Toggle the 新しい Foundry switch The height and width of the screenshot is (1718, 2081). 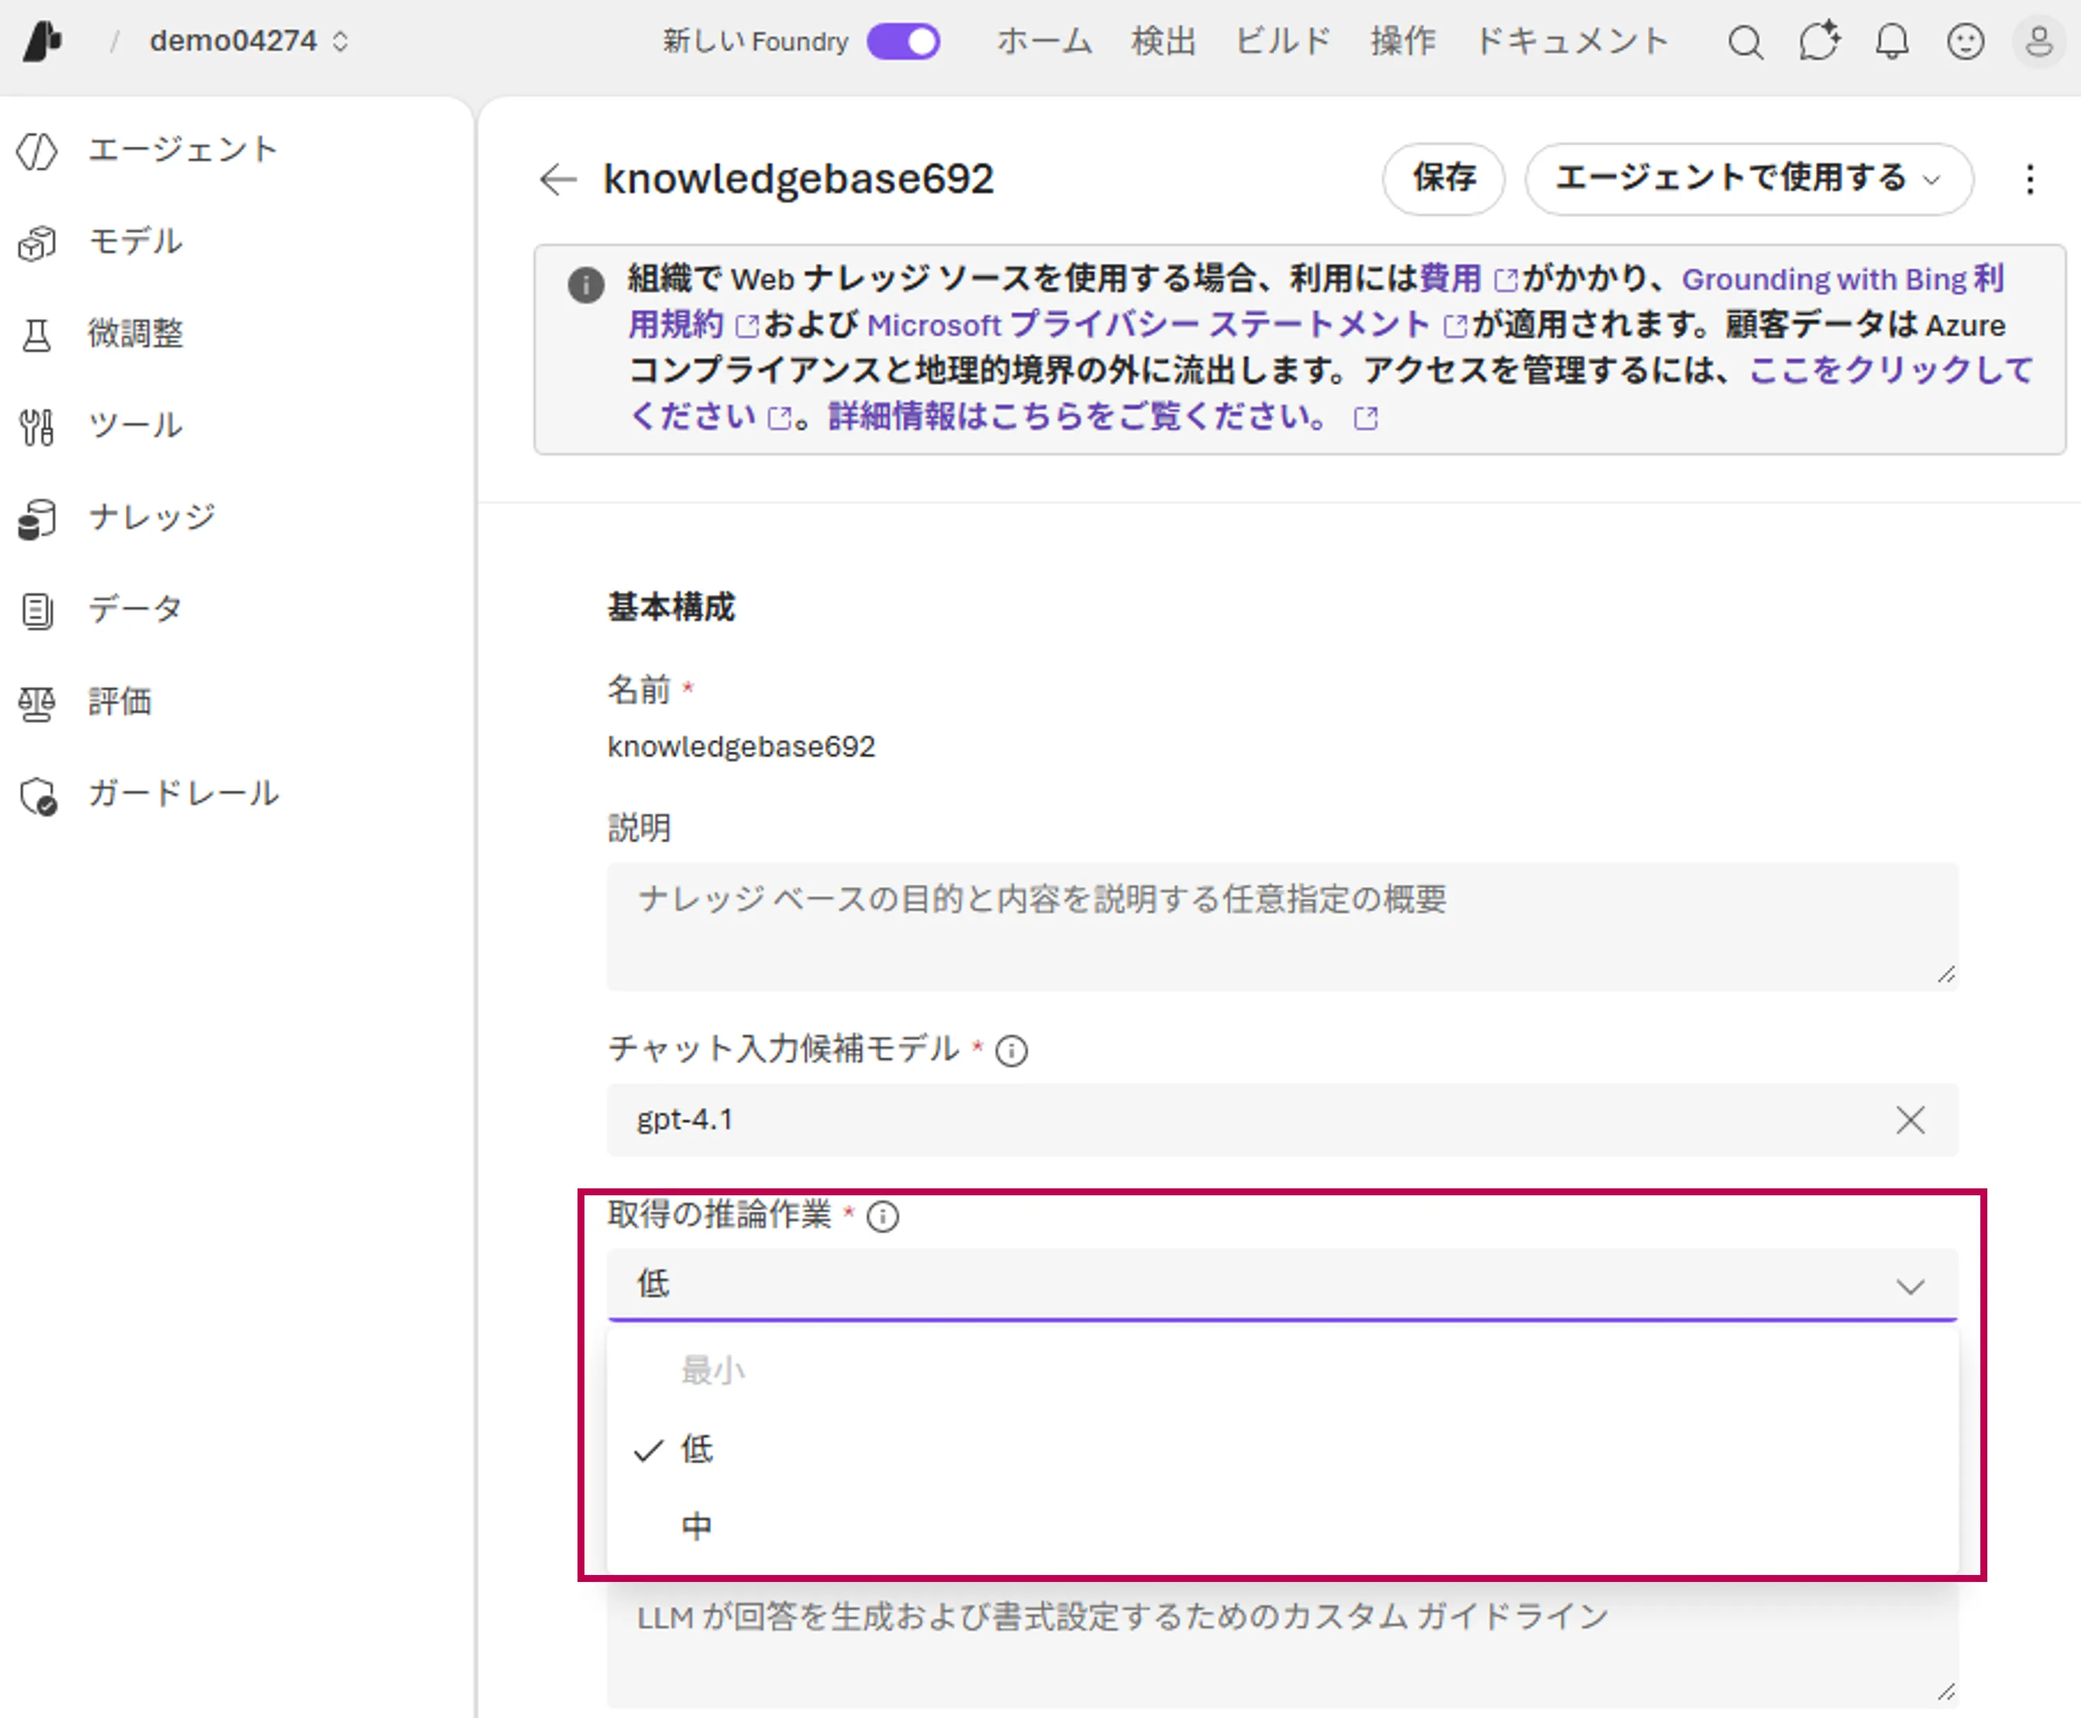pyautogui.click(x=902, y=42)
